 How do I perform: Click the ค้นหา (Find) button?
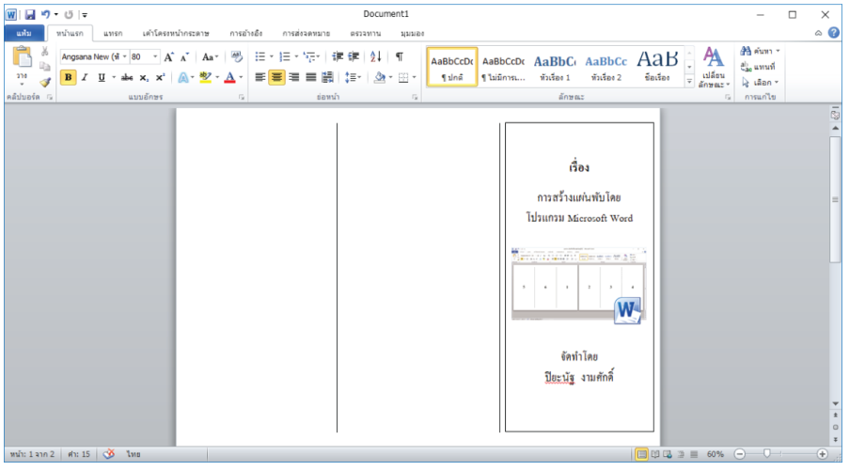coord(761,51)
